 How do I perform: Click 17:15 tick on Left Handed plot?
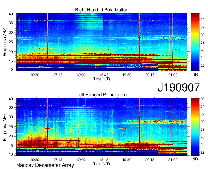coord(58,160)
